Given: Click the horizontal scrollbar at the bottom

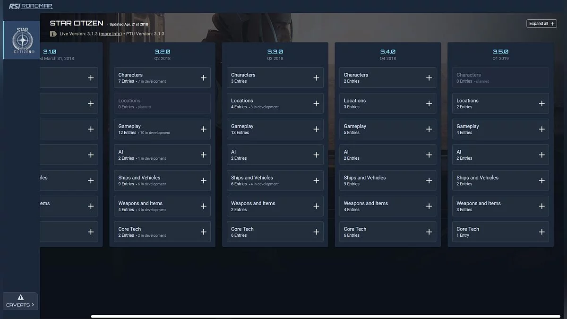Looking at the screenshot, I should click(x=326, y=316).
